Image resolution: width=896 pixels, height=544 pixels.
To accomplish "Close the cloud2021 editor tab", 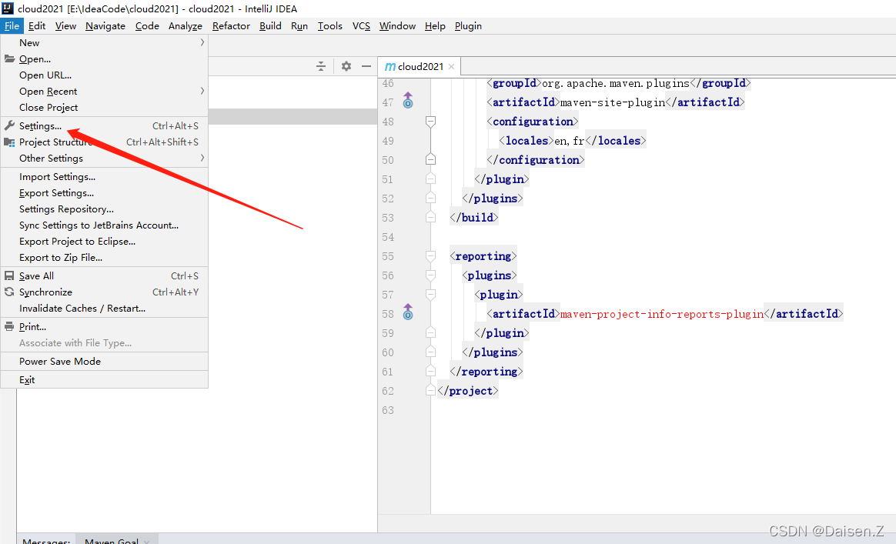I will pyautogui.click(x=451, y=66).
